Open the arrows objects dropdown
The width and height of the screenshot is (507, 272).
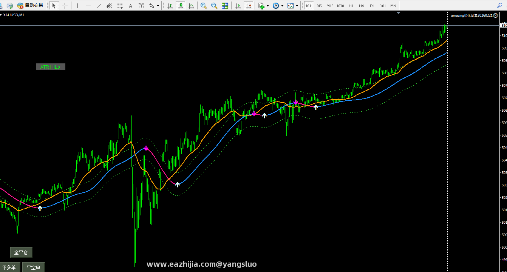[x=158, y=6]
